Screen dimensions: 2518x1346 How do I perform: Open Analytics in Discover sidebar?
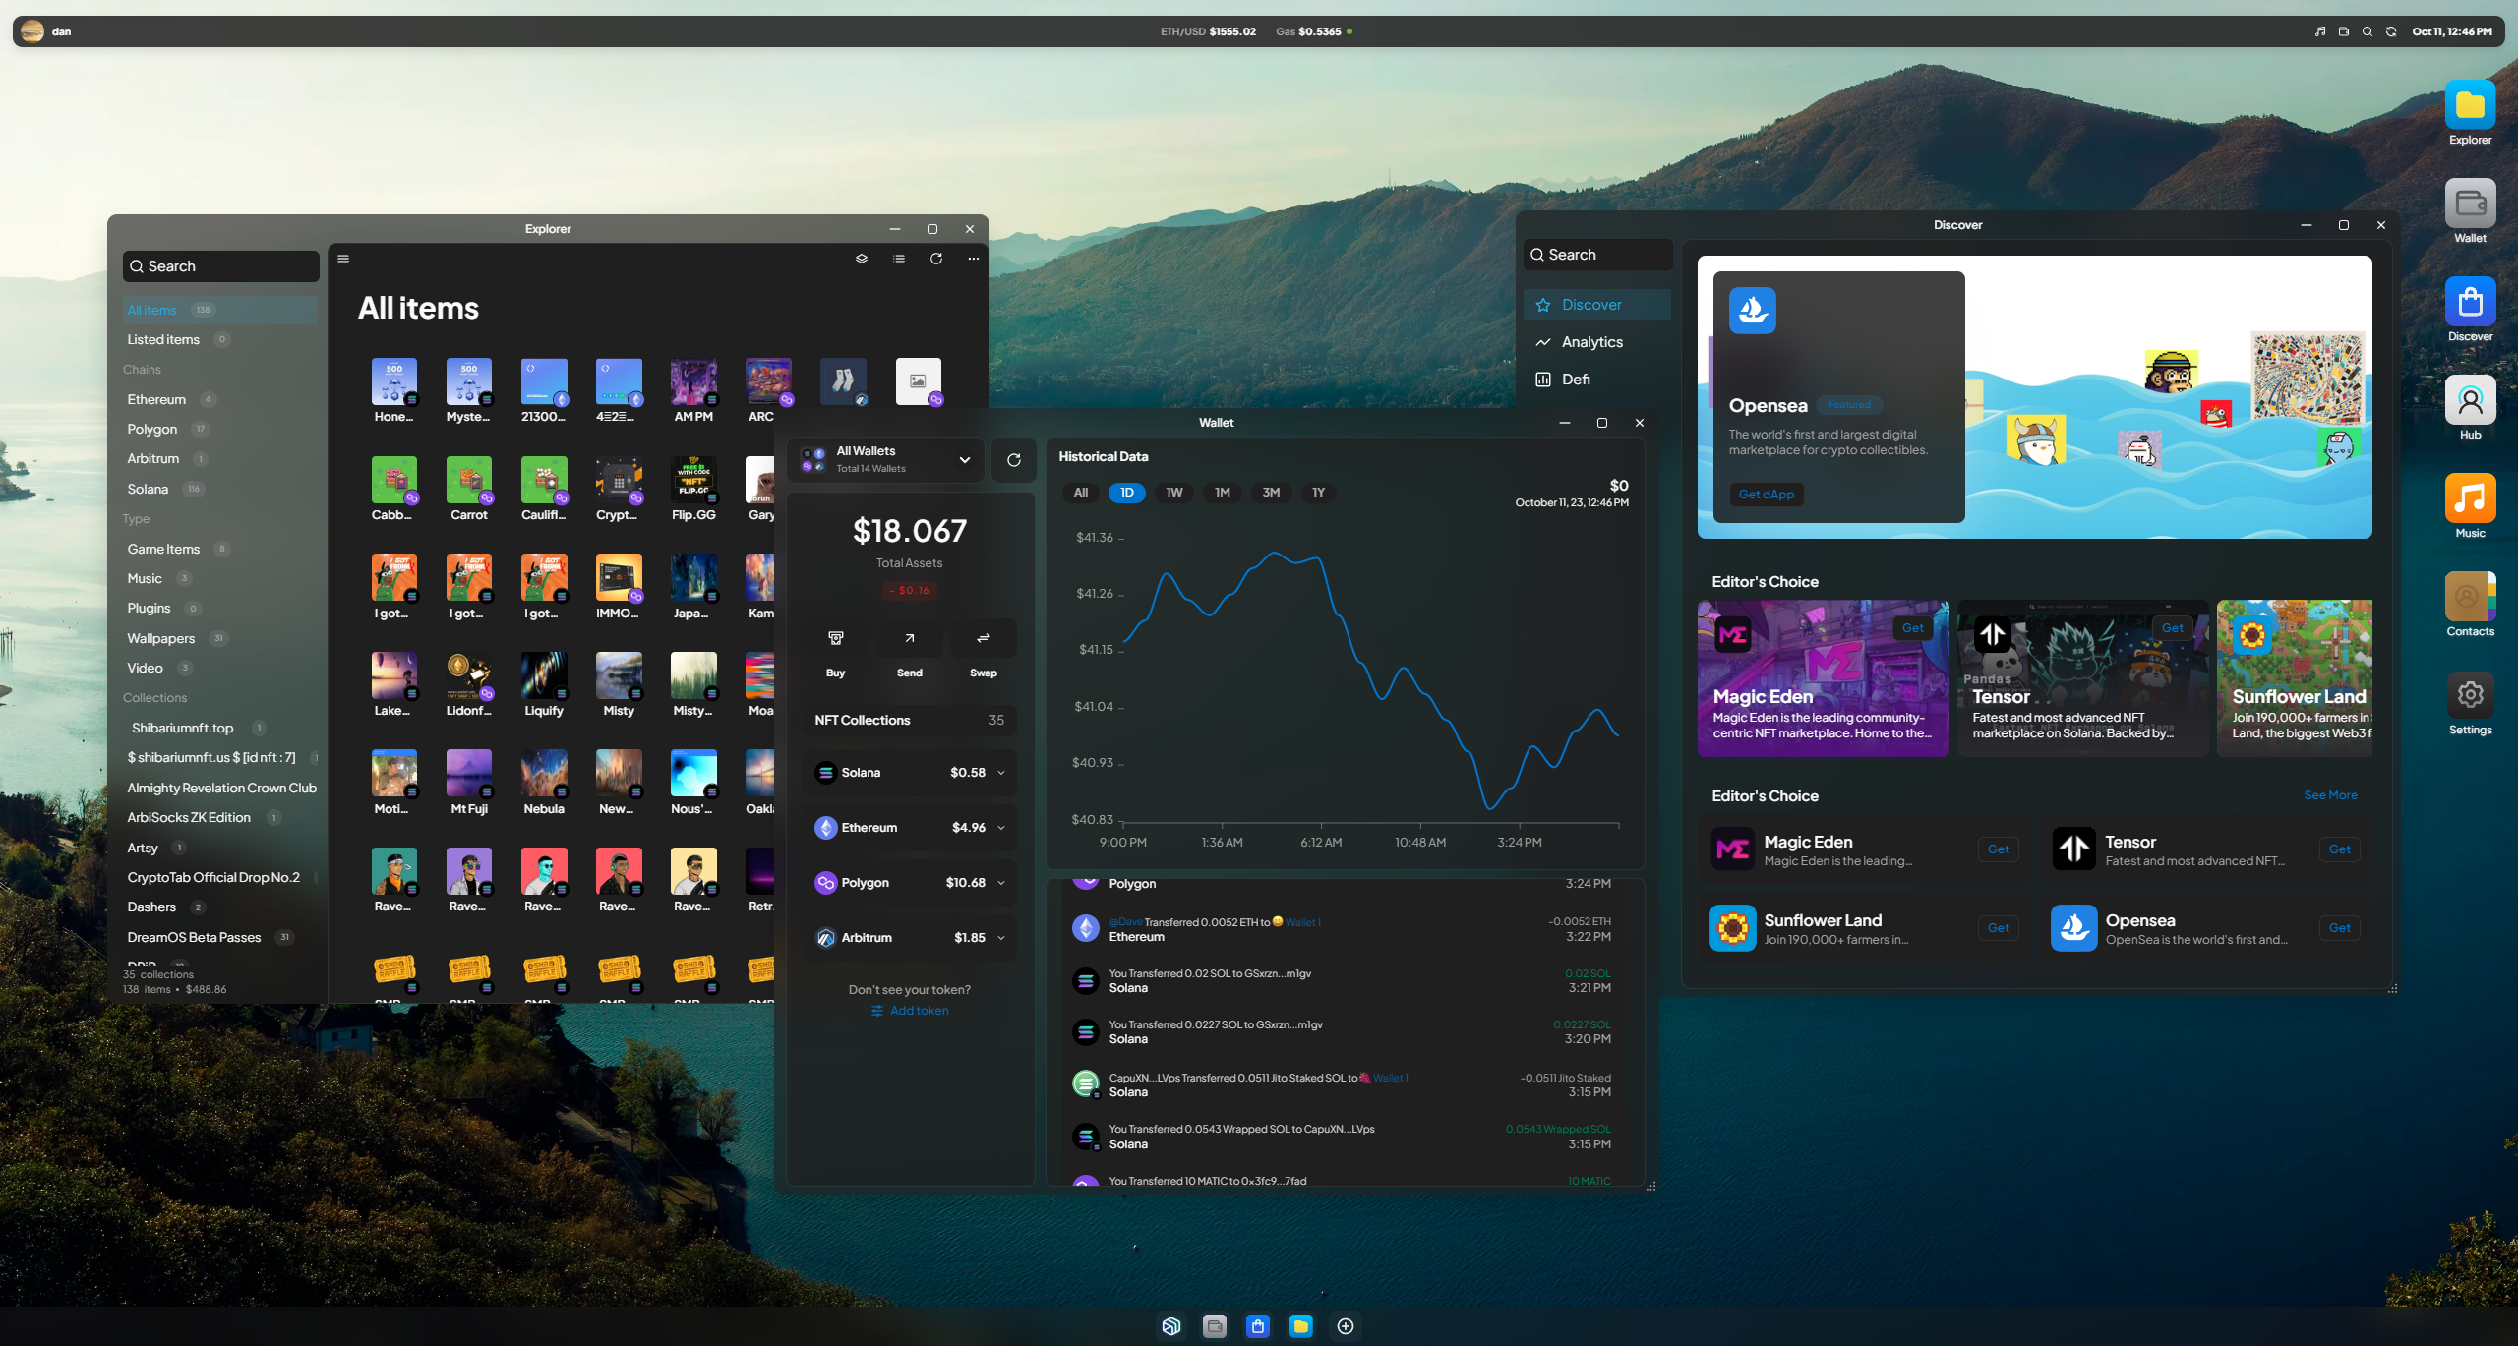tap(1591, 342)
